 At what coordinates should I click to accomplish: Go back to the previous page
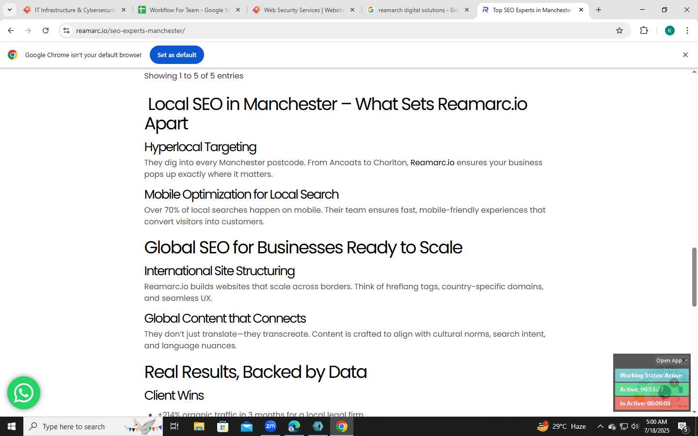[11, 31]
